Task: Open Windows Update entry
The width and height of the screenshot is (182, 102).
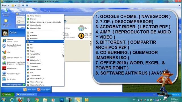Action: (45, 28)
